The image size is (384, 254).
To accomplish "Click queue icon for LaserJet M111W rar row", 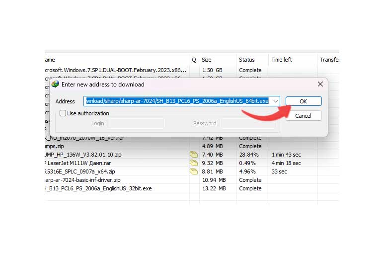I will pos(194,163).
